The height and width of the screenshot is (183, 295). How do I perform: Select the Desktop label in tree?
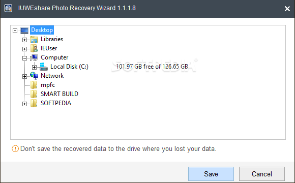[42, 30]
